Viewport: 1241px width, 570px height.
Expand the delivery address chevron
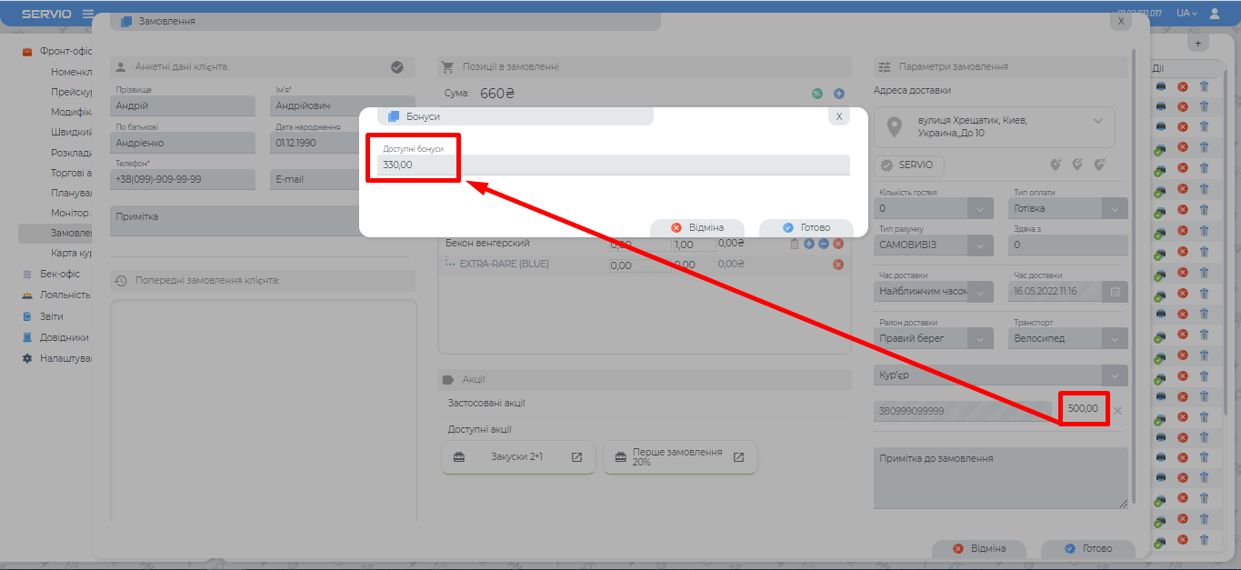(x=1097, y=121)
